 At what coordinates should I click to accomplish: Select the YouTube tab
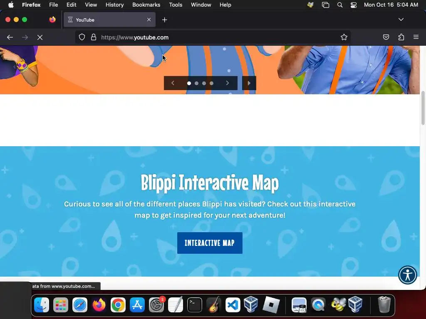coord(109,20)
